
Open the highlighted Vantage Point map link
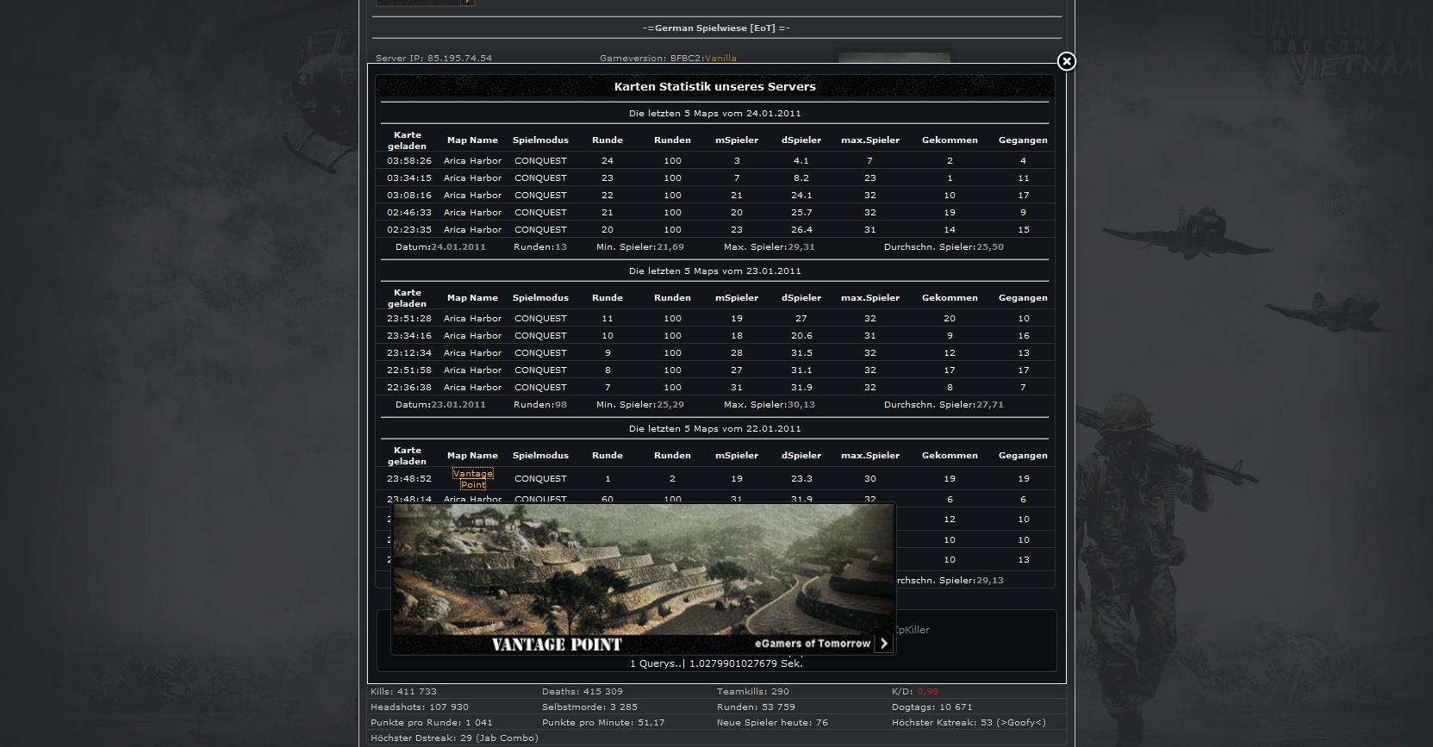pyautogui.click(x=472, y=479)
